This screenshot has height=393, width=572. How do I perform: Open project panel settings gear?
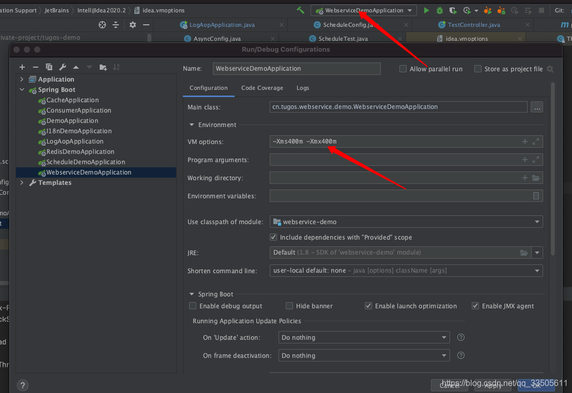133,25
